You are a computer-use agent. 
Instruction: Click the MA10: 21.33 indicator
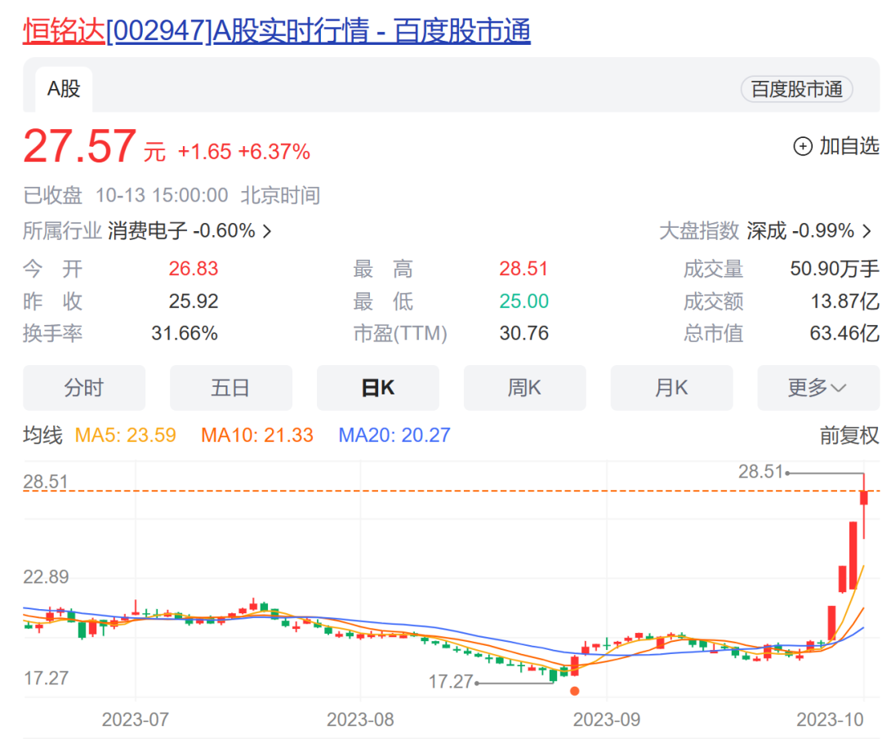(257, 435)
